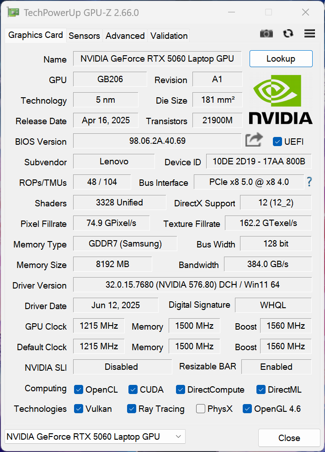Uncheck the OpenCL checkbox

79,390
